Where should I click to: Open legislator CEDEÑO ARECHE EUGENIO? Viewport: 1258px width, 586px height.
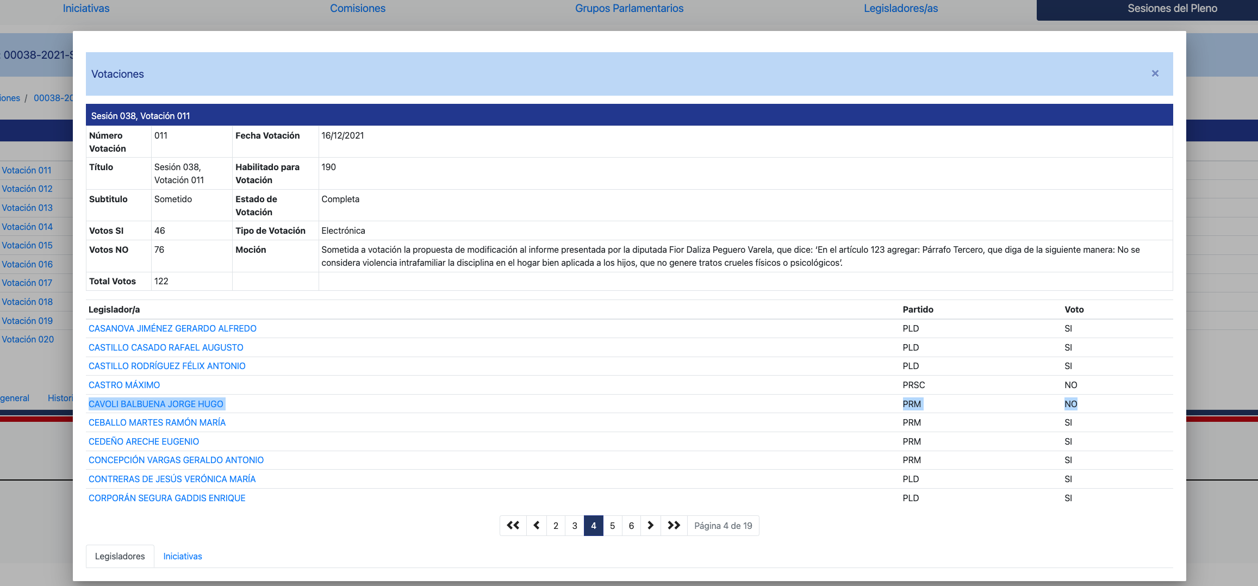pyautogui.click(x=144, y=441)
